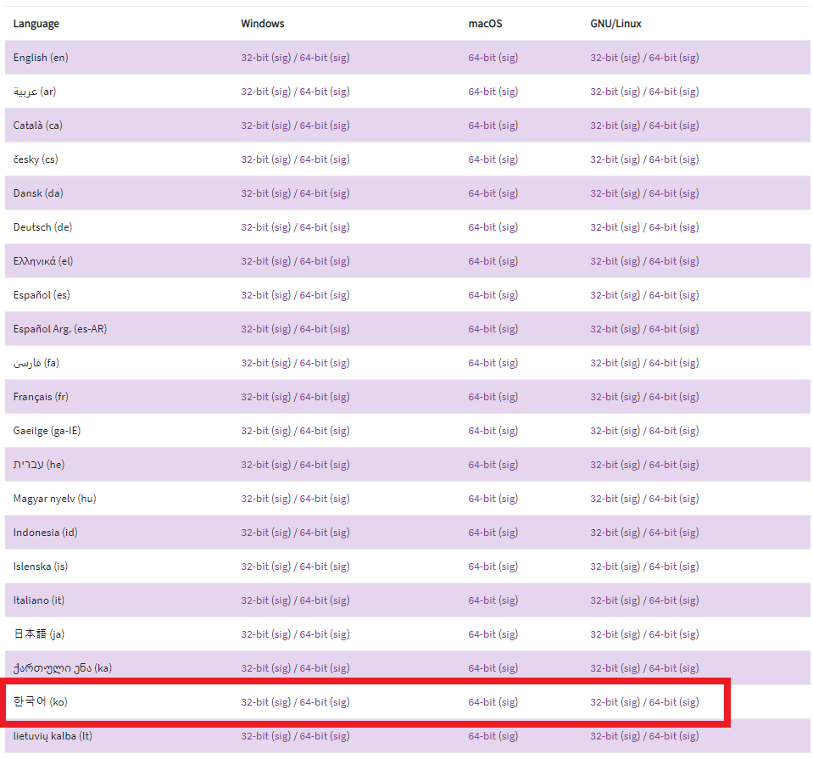Get GNU/Linux 64-bit for Dansk (da)
This screenshot has height=759, width=813.
663,193
